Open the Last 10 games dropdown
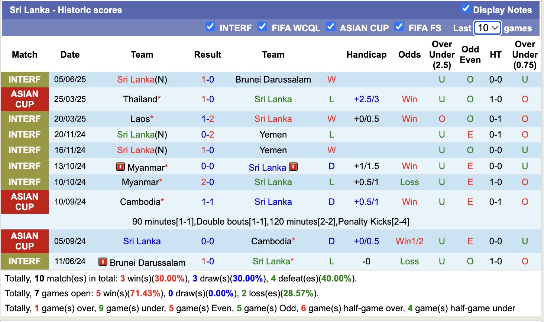This screenshot has width=544, height=322. [x=488, y=28]
